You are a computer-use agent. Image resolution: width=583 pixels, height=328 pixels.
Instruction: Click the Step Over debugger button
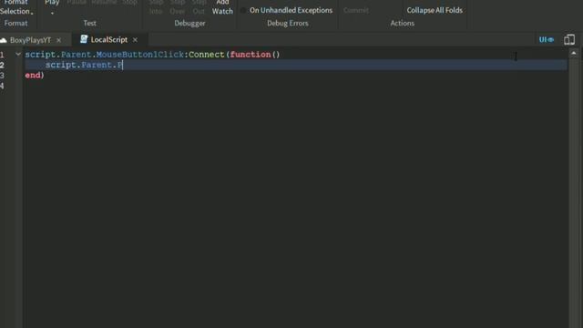click(178, 7)
